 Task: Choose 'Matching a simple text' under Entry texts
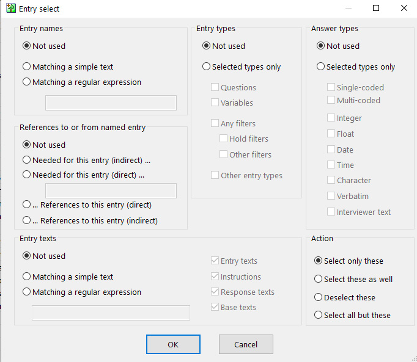coord(26,277)
